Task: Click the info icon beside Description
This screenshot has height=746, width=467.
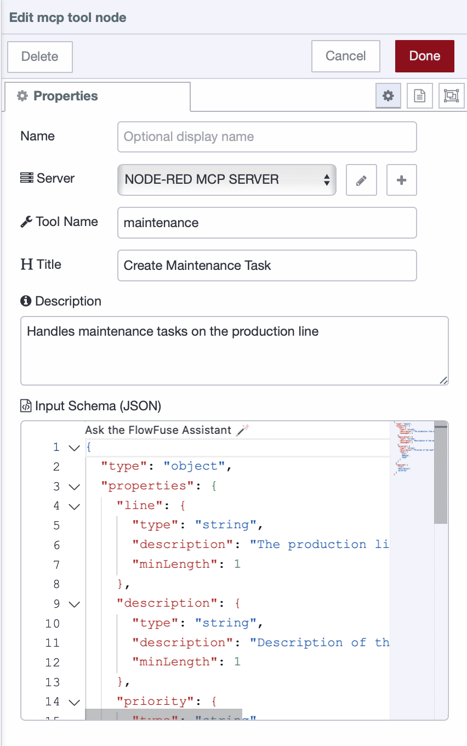Action: [26, 300]
